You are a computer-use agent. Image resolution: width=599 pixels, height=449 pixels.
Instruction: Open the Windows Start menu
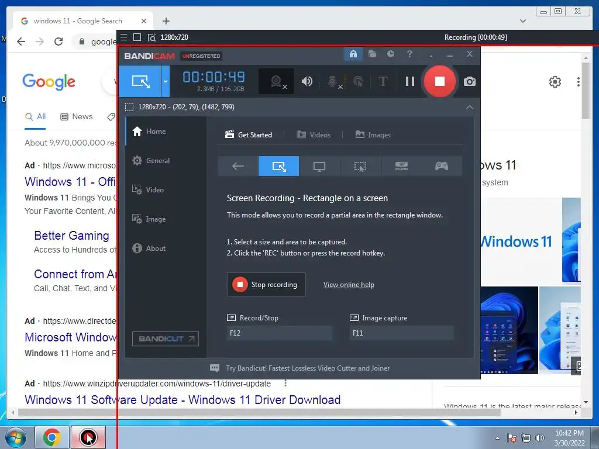pyautogui.click(x=16, y=437)
